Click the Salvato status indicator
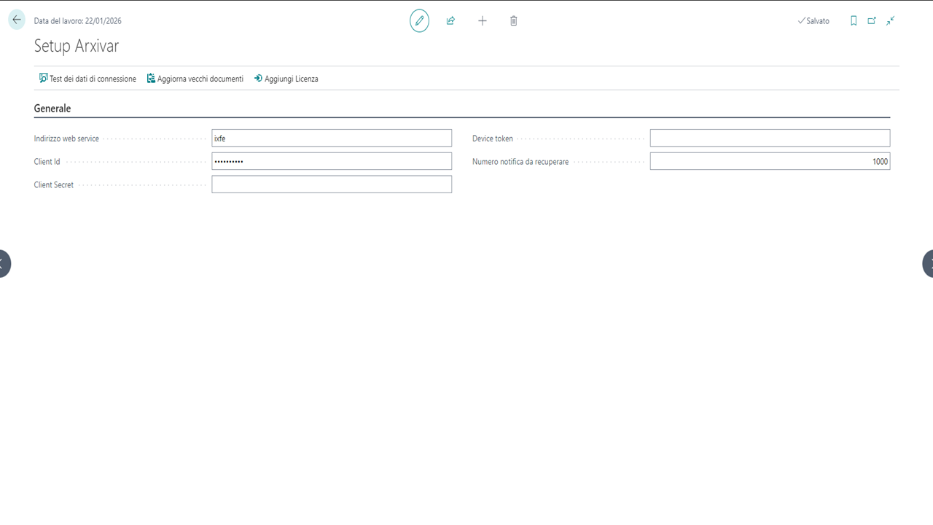The image size is (933, 525). [x=813, y=21]
